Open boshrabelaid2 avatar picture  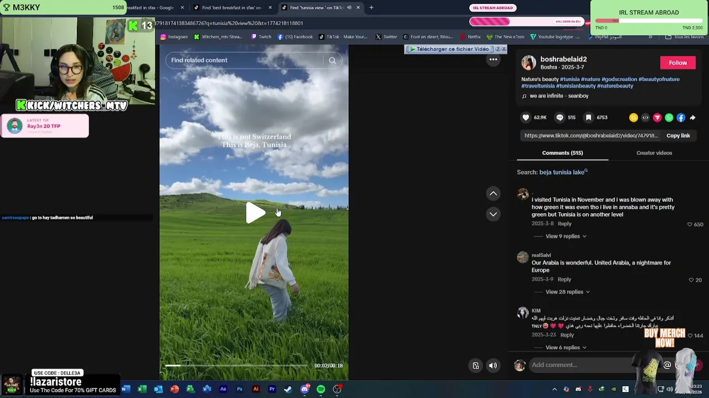pos(529,62)
